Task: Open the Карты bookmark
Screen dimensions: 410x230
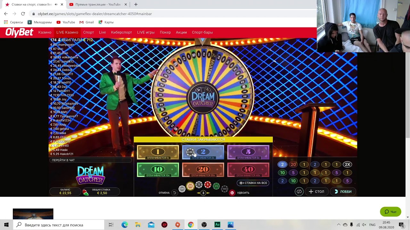Action: pos(106,22)
